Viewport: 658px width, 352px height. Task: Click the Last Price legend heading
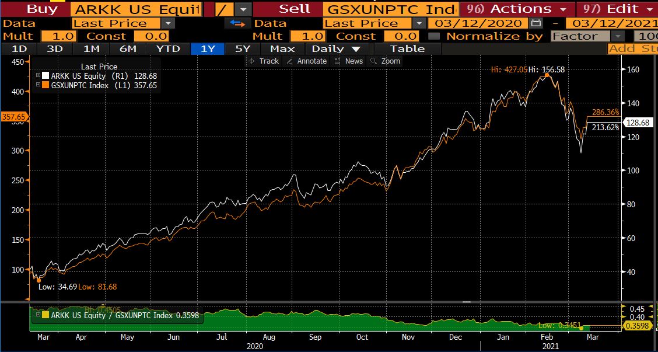point(99,67)
